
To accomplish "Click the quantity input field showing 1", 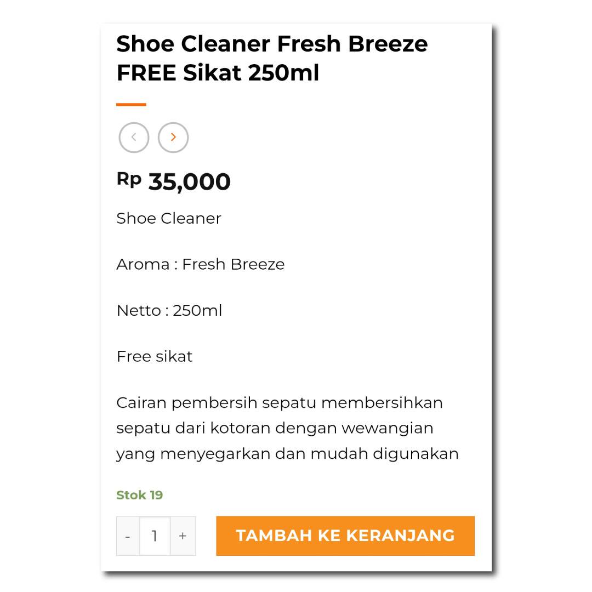I will click(x=155, y=536).
